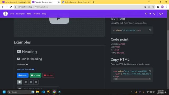The height and width of the screenshot is (95, 169).
Task: Open the clock and date panel
Action: coord(160,92)
